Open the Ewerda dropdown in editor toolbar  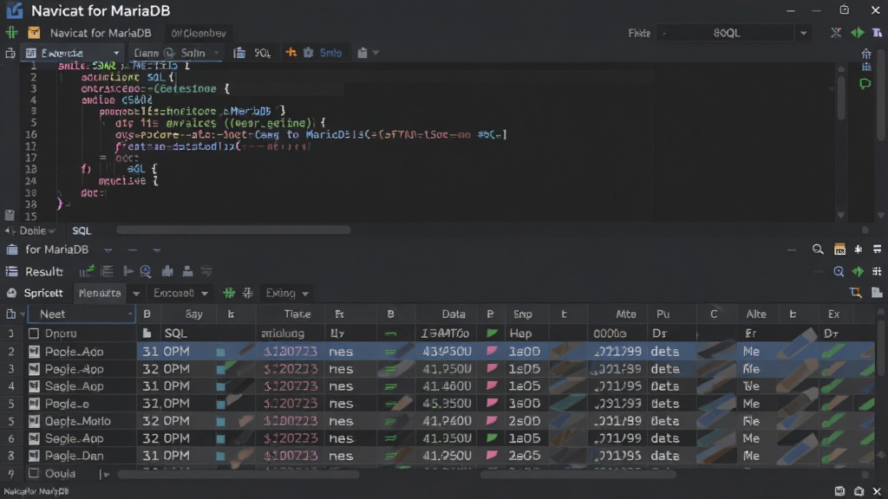[73, 53]
